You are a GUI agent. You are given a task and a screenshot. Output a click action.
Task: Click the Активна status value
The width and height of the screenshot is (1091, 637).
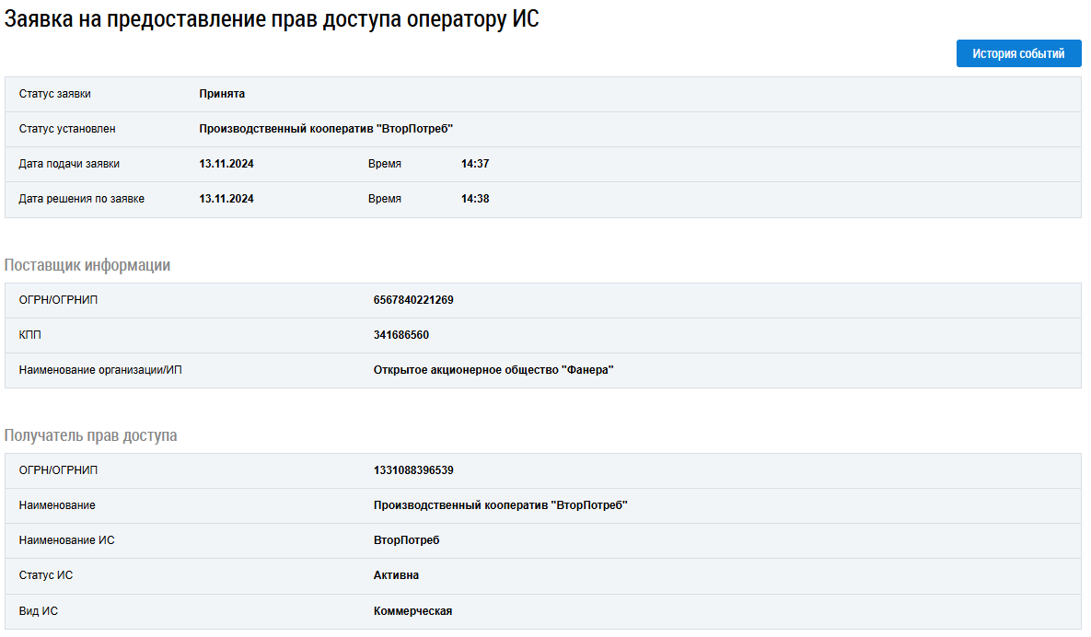point(396,575)
